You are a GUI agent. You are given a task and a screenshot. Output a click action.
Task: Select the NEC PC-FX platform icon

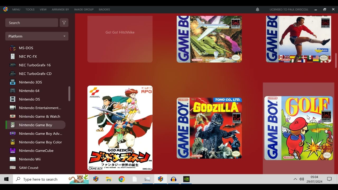tap(13, 56)
